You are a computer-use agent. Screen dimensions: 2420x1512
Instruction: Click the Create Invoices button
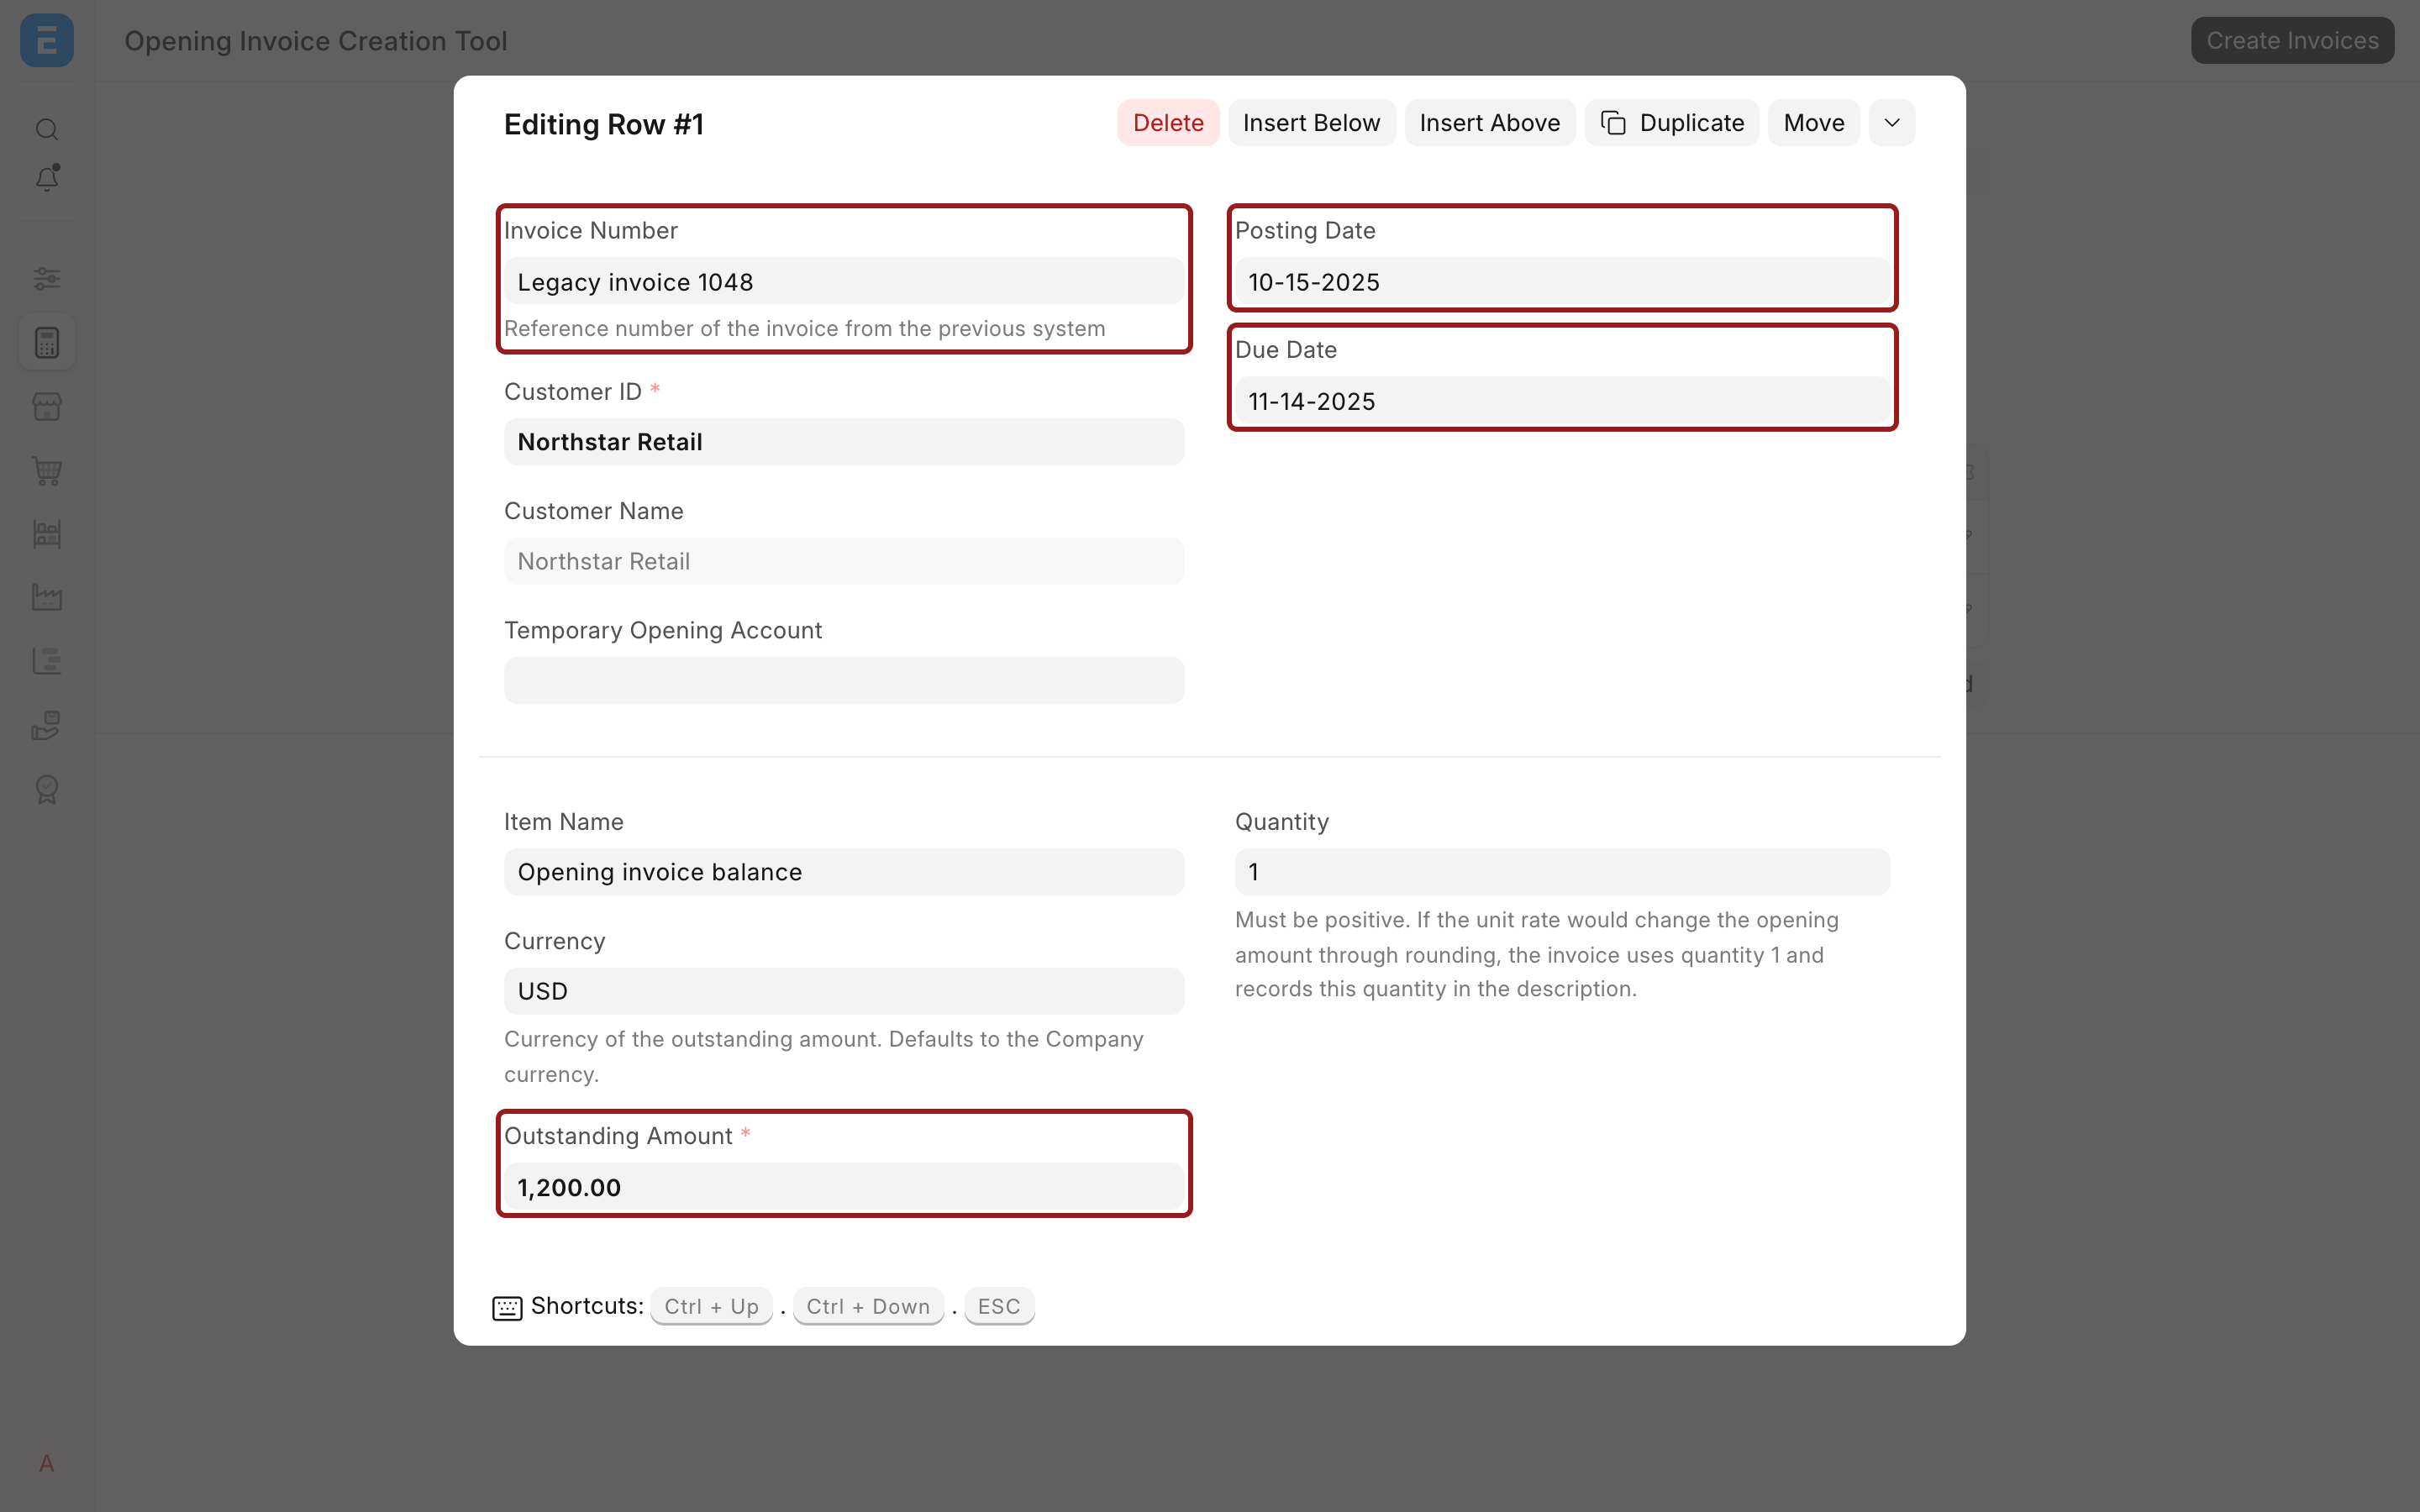(x=2292, y=40)
